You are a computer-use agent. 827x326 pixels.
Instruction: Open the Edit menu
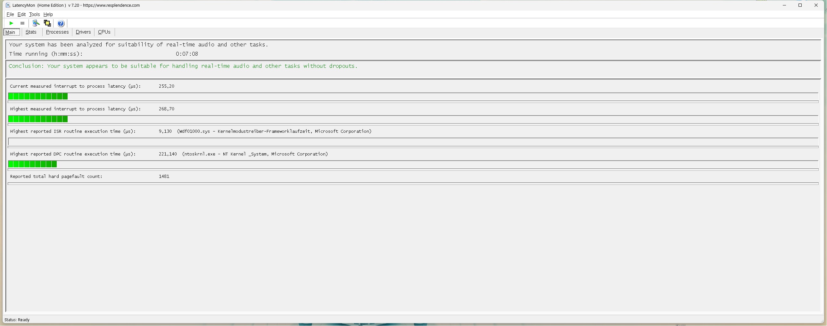click(21, 14)
